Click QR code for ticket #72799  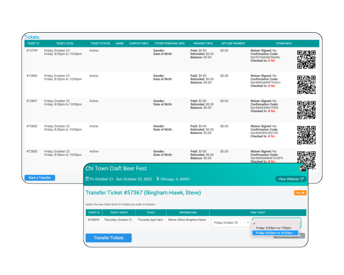(x=306, y=59)
